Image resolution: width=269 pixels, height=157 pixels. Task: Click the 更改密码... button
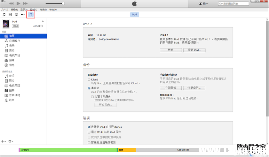[x=105, y=105]
